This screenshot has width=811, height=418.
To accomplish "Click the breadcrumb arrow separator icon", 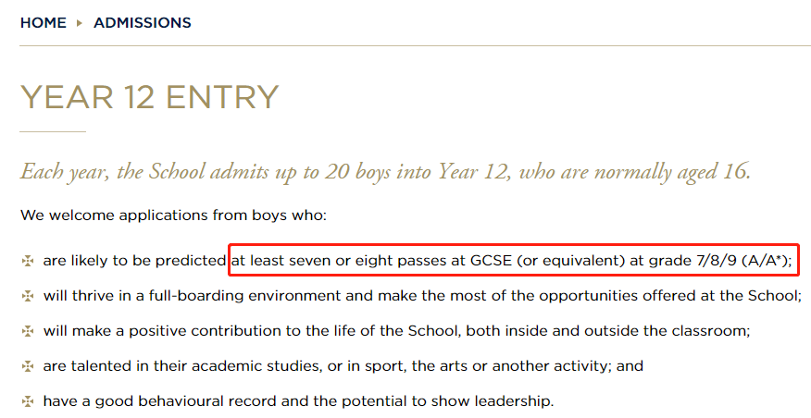I will pyautogui.click(x=79, y=23).
